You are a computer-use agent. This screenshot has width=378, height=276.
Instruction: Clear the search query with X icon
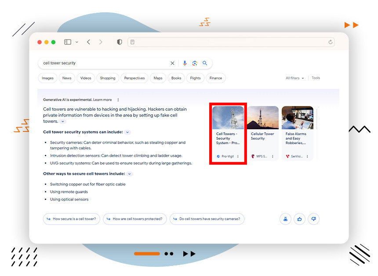pos(172,63)
